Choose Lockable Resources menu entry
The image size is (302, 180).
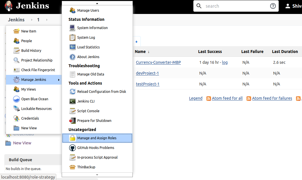click(34, 109)
